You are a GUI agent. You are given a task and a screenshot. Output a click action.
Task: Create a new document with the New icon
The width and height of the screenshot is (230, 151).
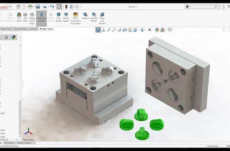(x=23, y=7)
